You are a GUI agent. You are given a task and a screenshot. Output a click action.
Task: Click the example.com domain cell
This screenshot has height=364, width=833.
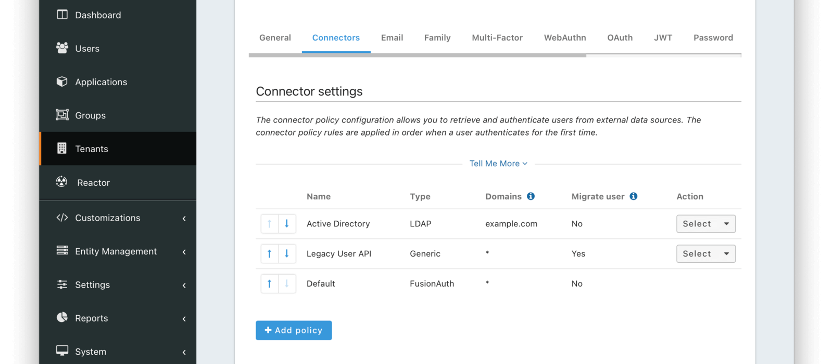pos(511,224)
